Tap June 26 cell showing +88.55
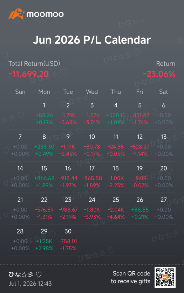 [140, 209]
